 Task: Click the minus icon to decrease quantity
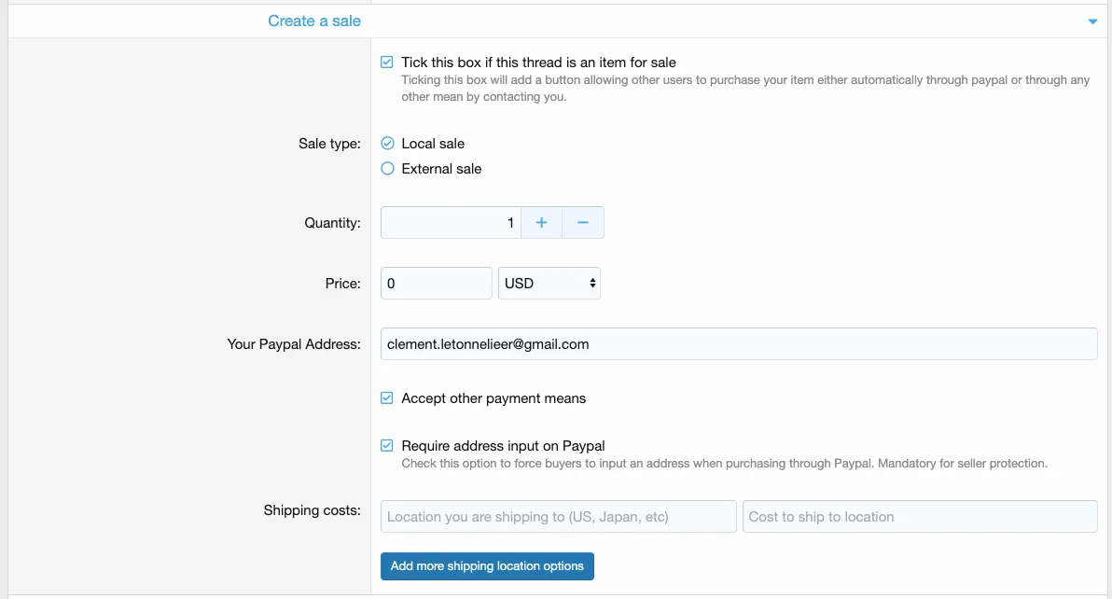[583, 223]
